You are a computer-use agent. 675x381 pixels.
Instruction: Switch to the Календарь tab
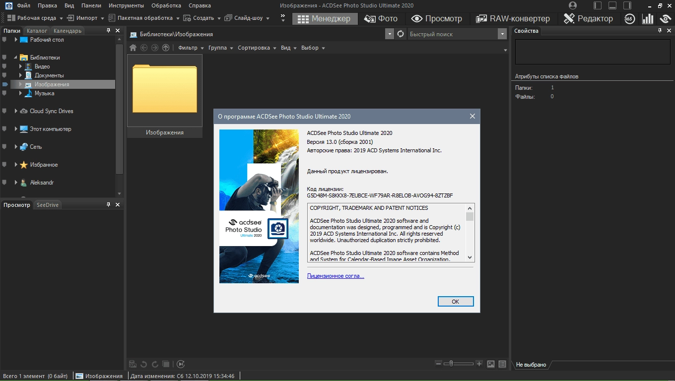pos(67,31)
